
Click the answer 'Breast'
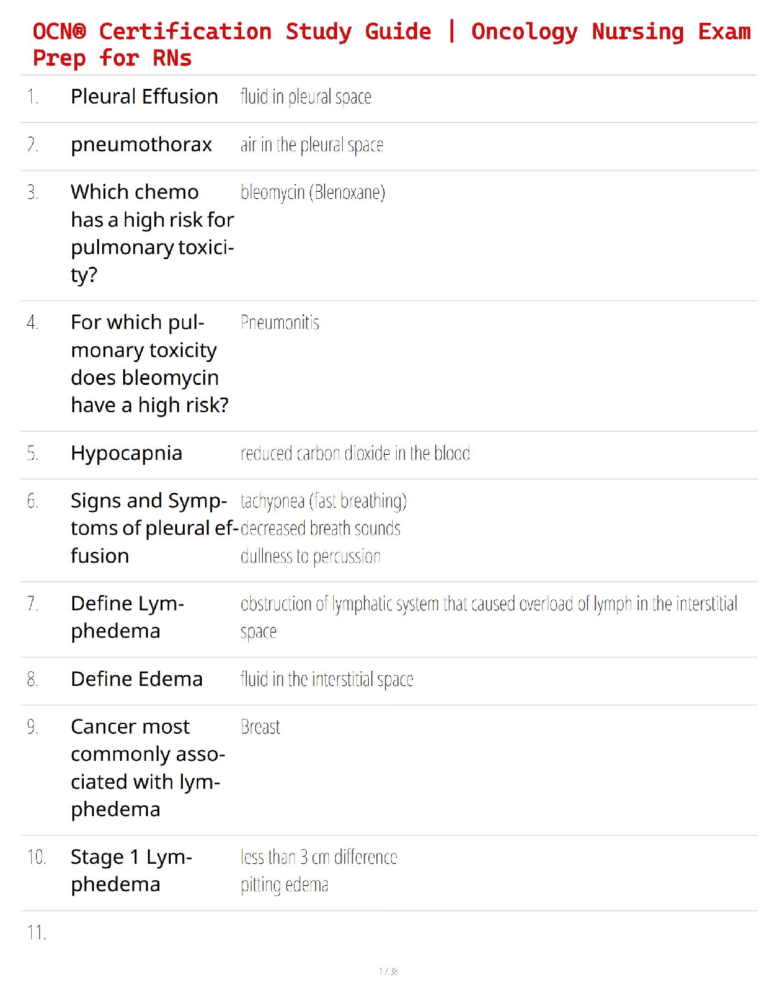coord(260,727)
